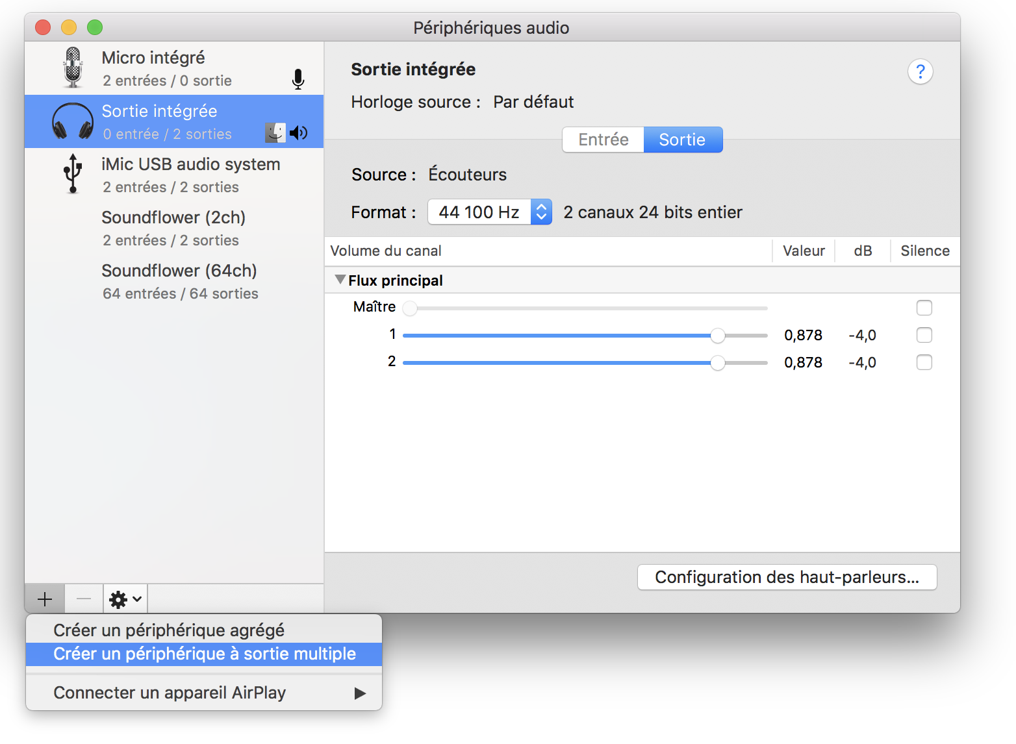Select Soundflower (2ch) device

(x=174, y=228)
